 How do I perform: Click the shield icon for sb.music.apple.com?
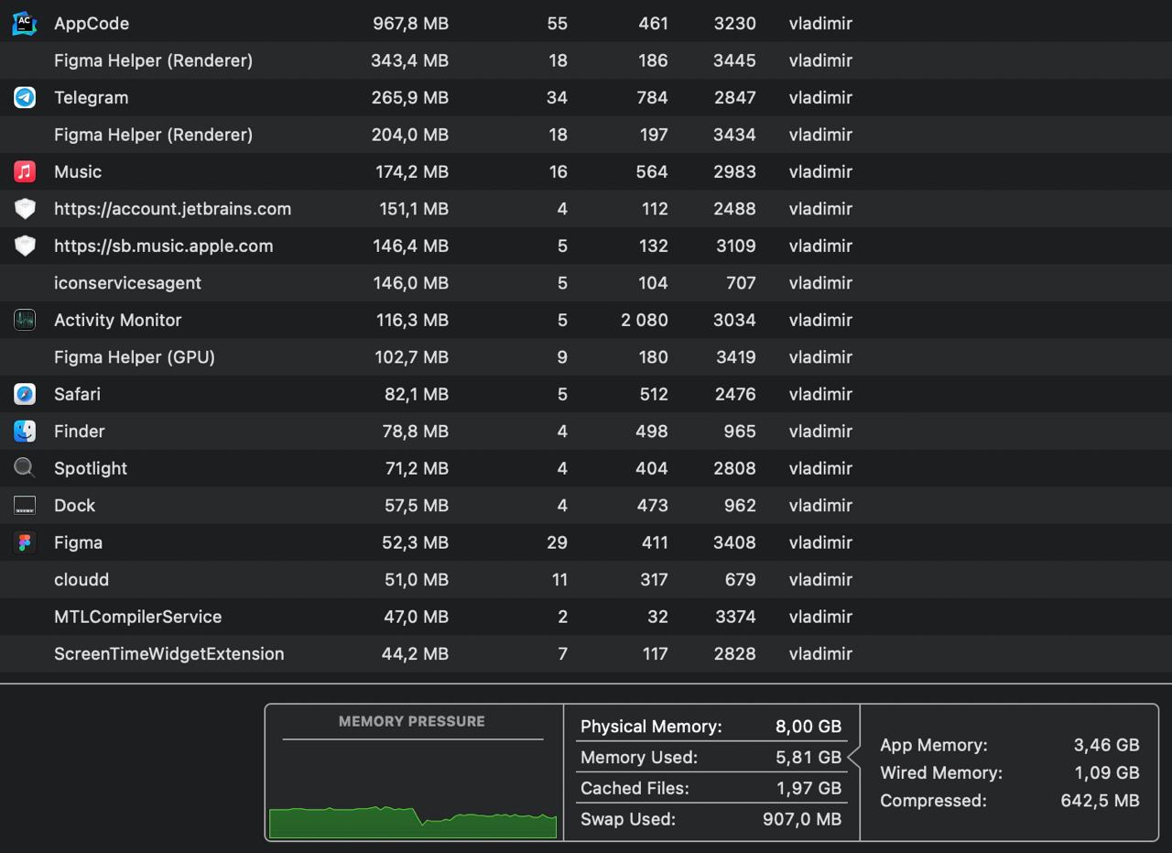25,246
